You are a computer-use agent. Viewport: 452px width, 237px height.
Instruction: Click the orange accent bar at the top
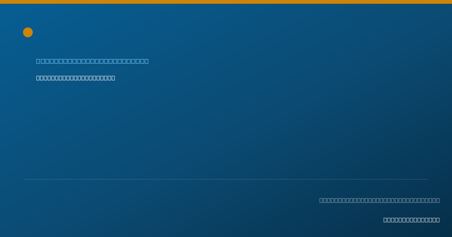tap(226, 2)
